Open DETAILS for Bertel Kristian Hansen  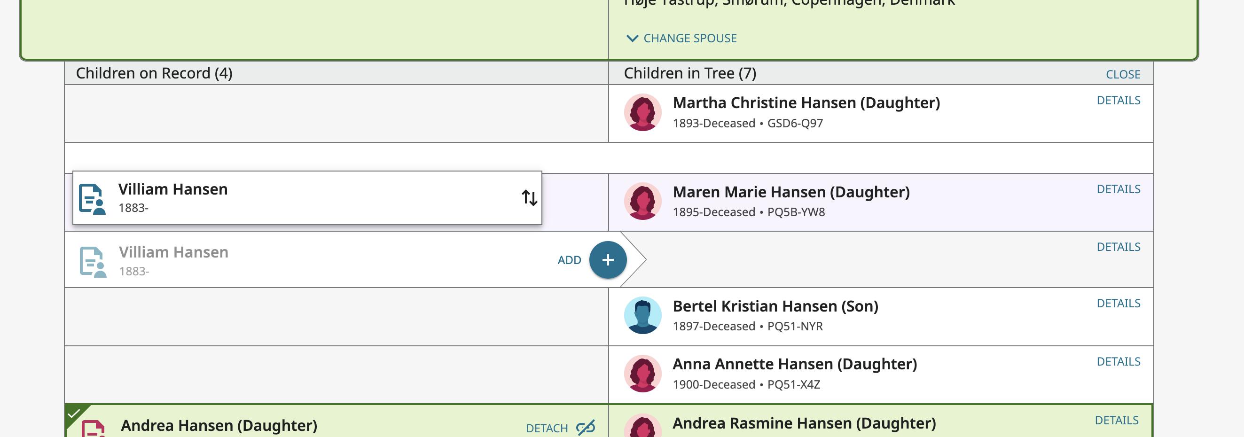[x=1119, y=303]
